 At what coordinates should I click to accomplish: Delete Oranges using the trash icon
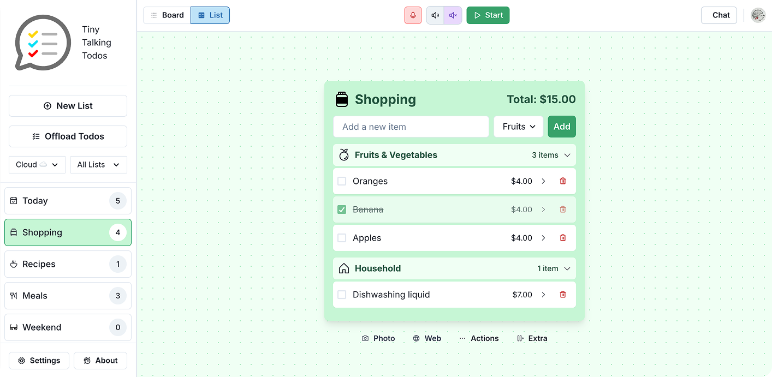point(563,181)
